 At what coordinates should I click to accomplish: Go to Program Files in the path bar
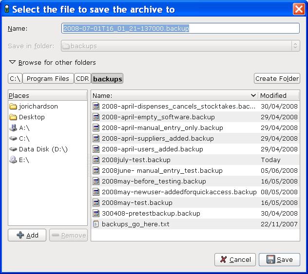(48, 79)
